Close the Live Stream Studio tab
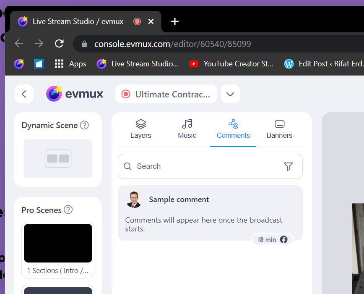The height and width of the screenshot is (294, 364). coord(151,21)
